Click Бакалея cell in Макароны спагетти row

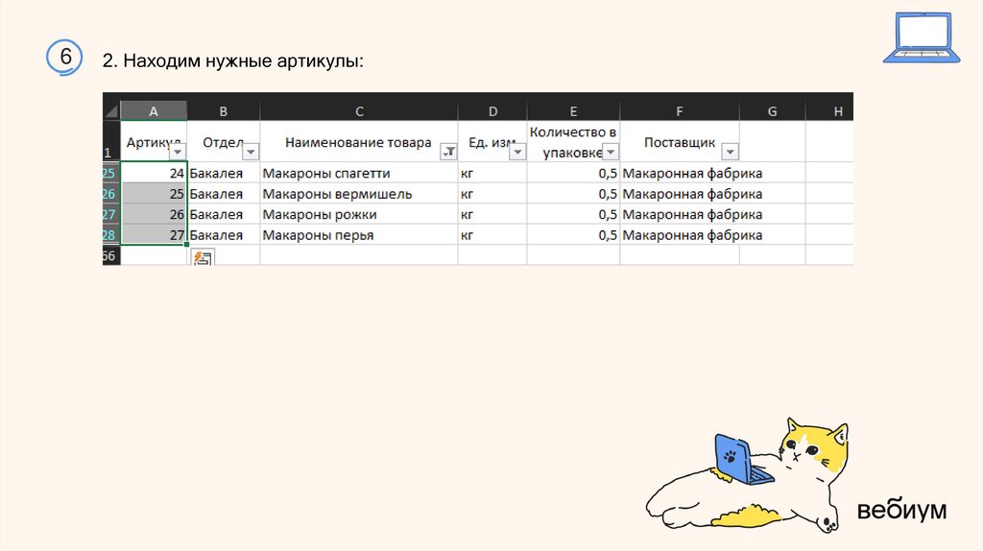tap(223, 173)
